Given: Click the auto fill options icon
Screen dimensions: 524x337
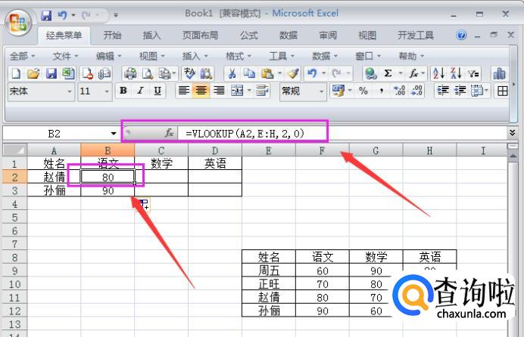Looking at the screenshot, I should [144, 204].
